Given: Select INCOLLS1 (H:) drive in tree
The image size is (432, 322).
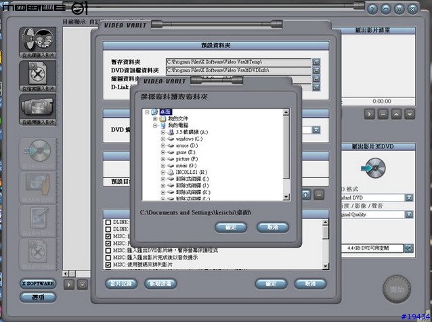Looking at the screenshot, I should [x=192, y=172].
